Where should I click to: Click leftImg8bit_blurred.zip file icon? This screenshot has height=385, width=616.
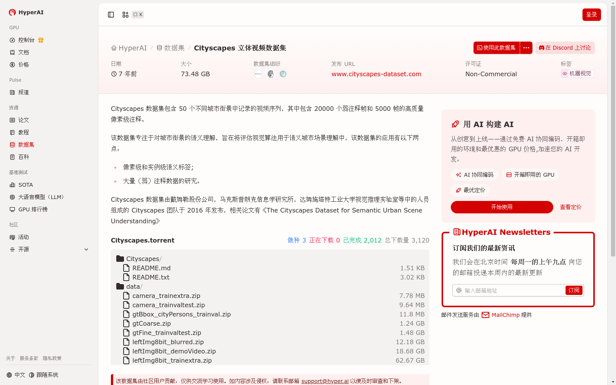126,342
